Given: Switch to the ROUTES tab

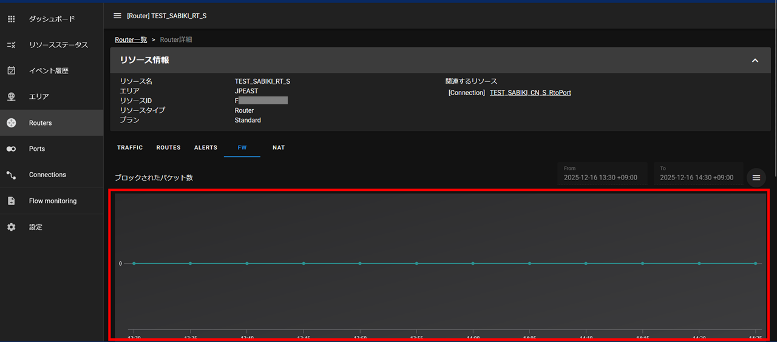Looking at the screenshot, I should (x=168, y=147).
